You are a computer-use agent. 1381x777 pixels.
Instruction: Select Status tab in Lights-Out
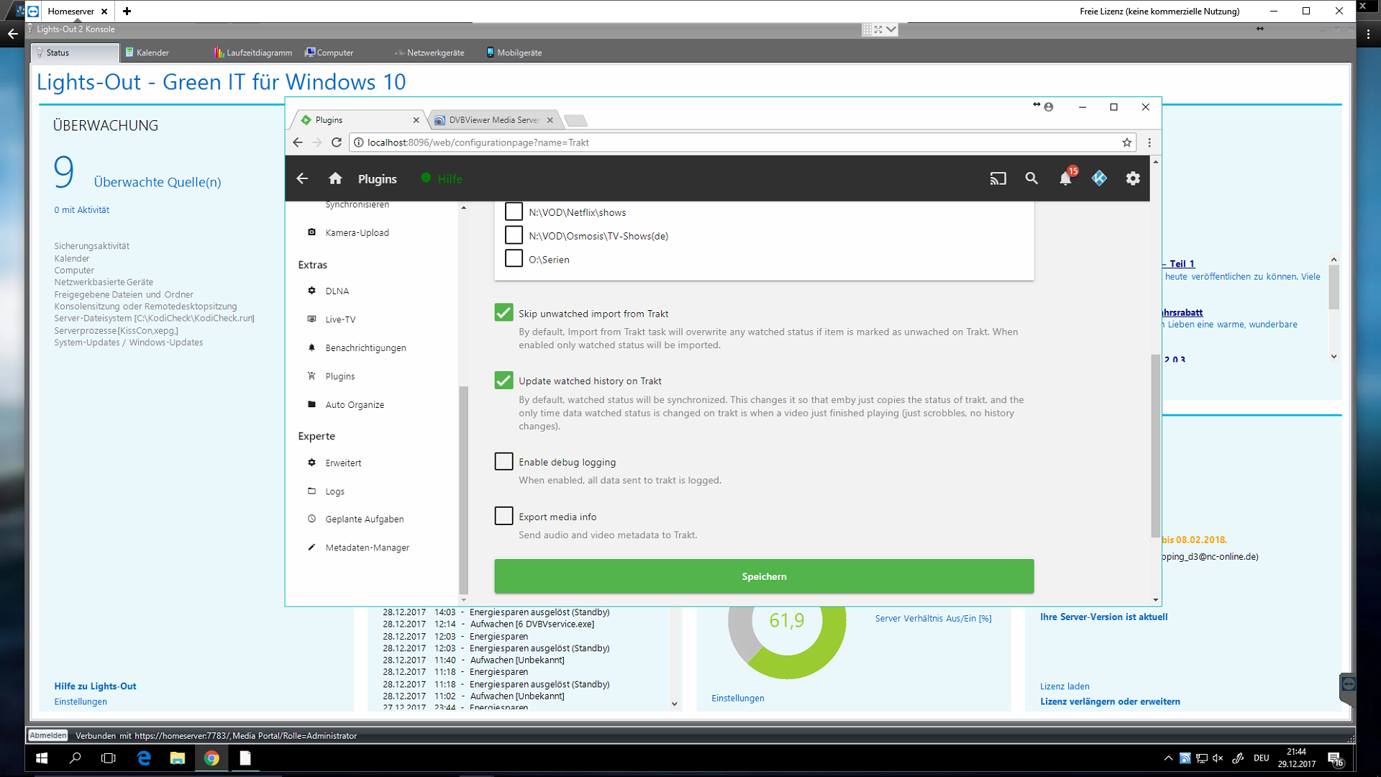76,53
